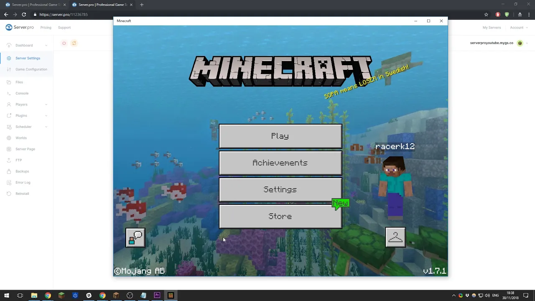Open the feedback speech-bubble icon in Minecraft
Image resolution: width=535 pixels, height=301 pixels.
[x=135, y=238]
